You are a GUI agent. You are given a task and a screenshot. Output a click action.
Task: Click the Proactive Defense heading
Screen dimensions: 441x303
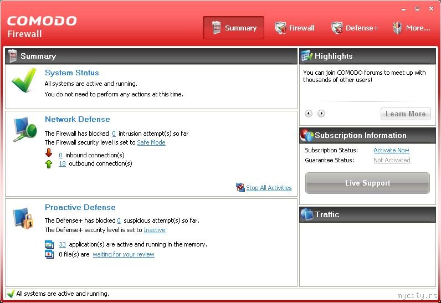[80, 207]
